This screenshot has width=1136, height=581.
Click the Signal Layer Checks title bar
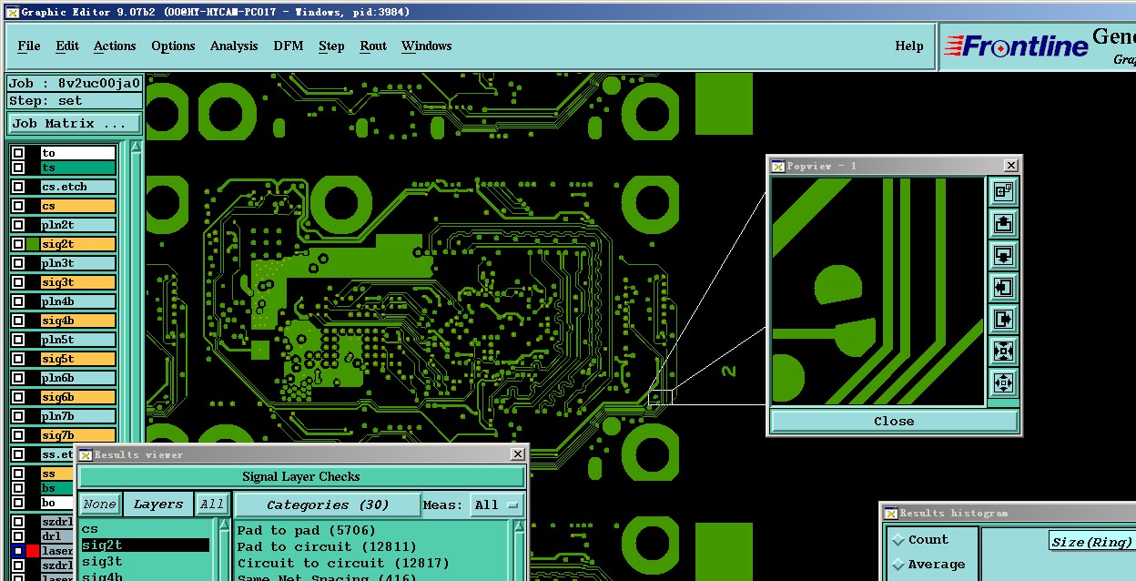tap(301, 476)
